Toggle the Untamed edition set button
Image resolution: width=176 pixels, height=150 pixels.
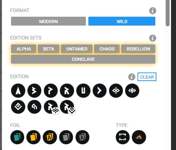point(77,49)
